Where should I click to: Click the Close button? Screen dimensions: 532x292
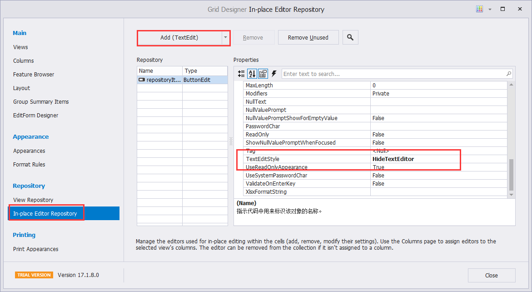coord(491,275)
